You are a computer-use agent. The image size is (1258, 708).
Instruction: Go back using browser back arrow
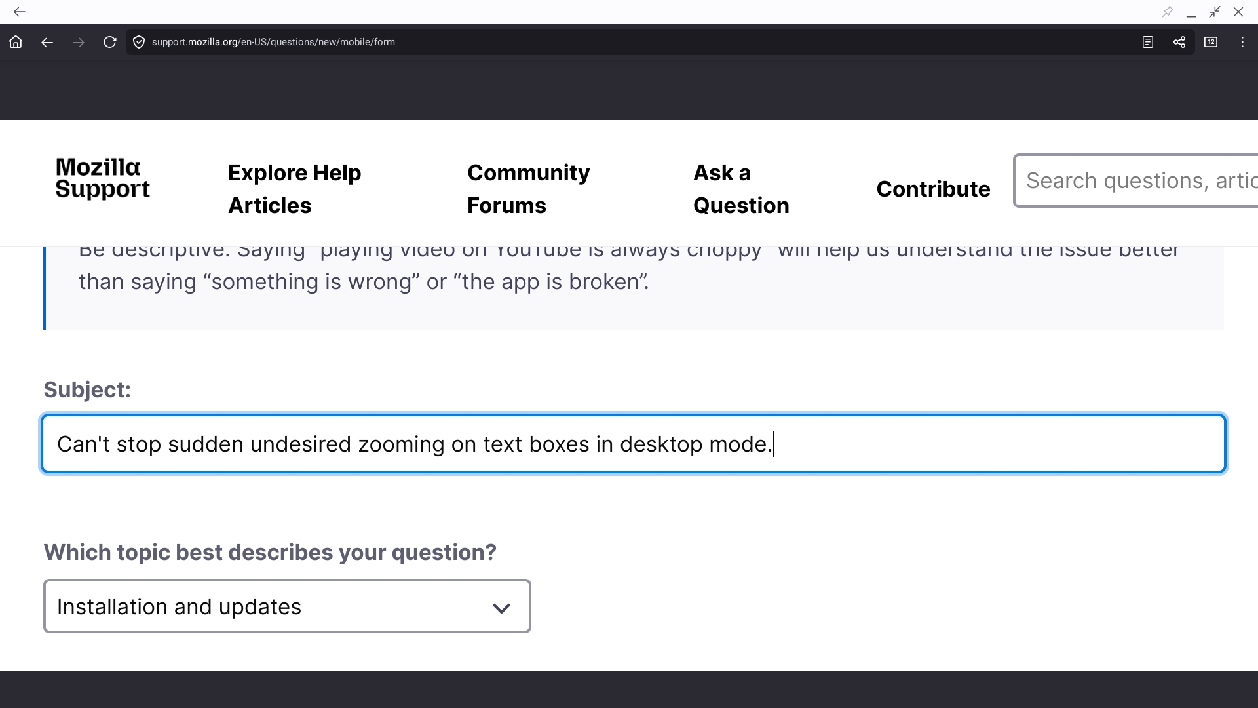point(47,42)
